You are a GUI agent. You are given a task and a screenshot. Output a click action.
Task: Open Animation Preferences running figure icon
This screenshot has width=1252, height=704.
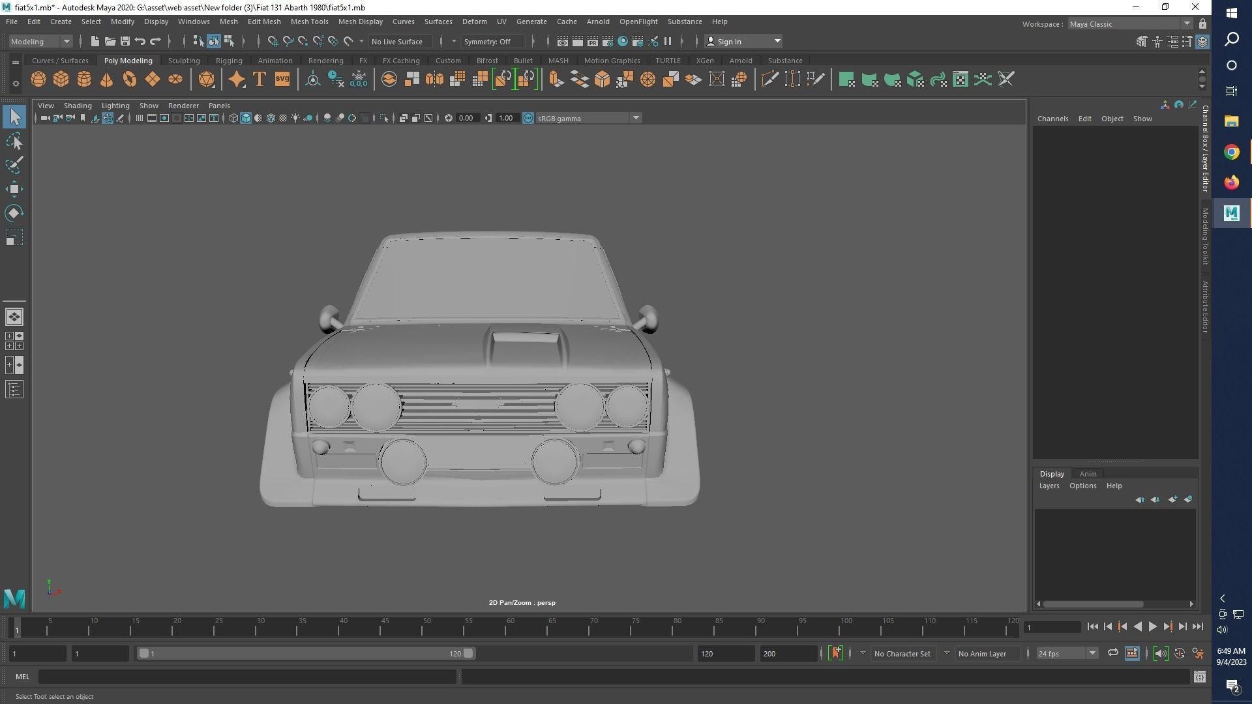(x=1198, y=653)
